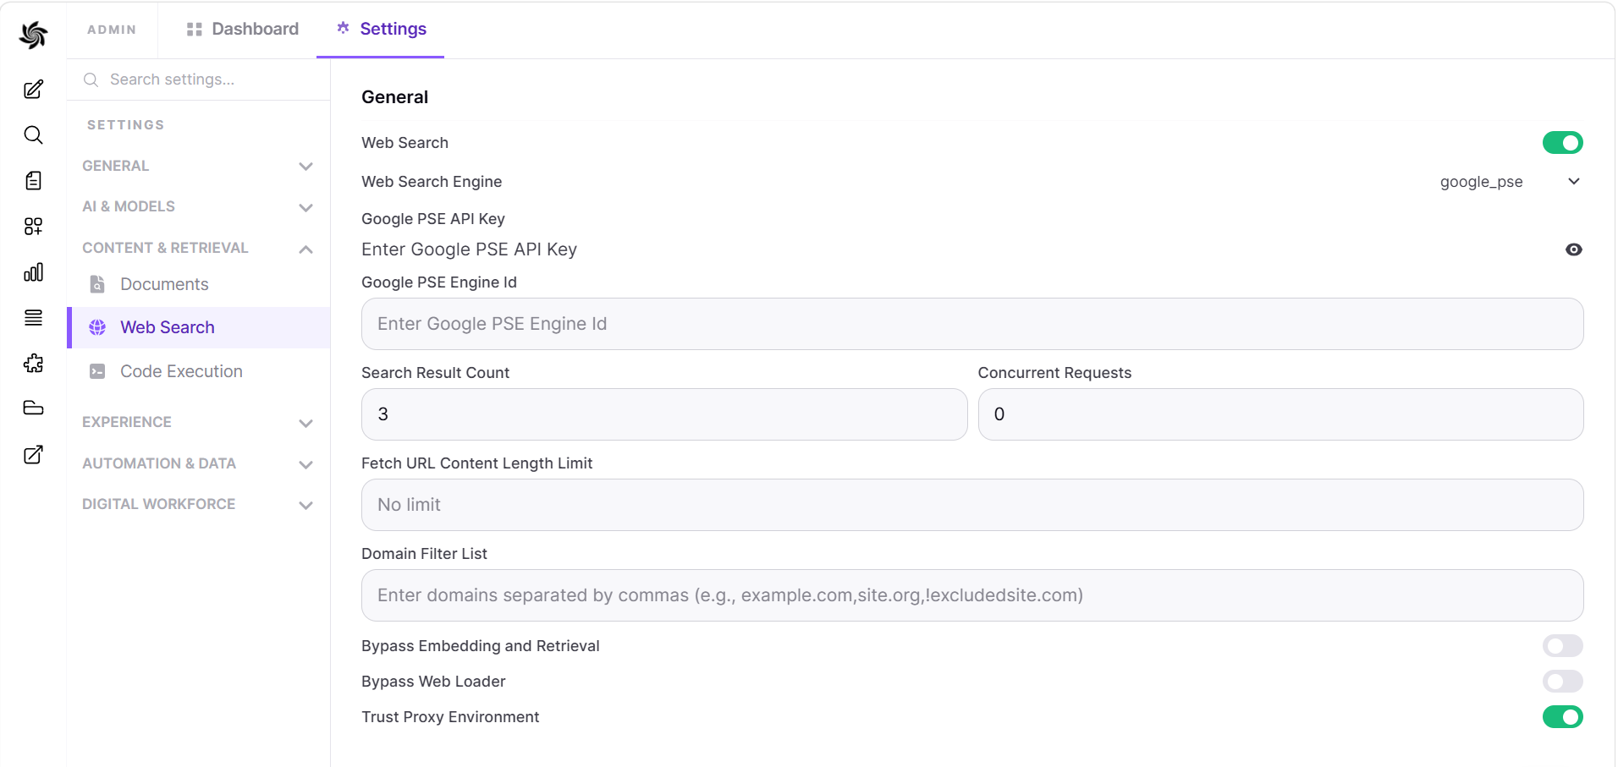Open the folder icon in left rail
The height and width of the screenshot is (767, 1618).
click(x=33, y=408)
